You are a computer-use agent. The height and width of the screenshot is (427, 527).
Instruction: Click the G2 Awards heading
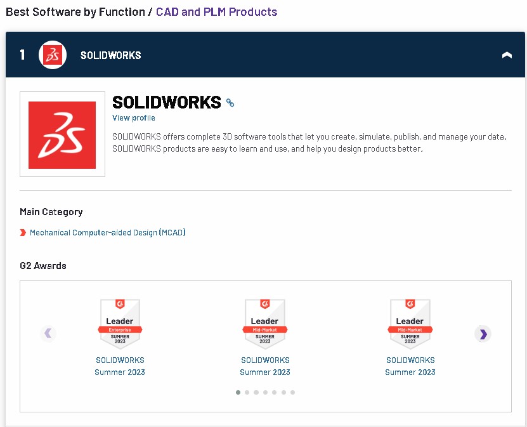[x=43, y=266]
